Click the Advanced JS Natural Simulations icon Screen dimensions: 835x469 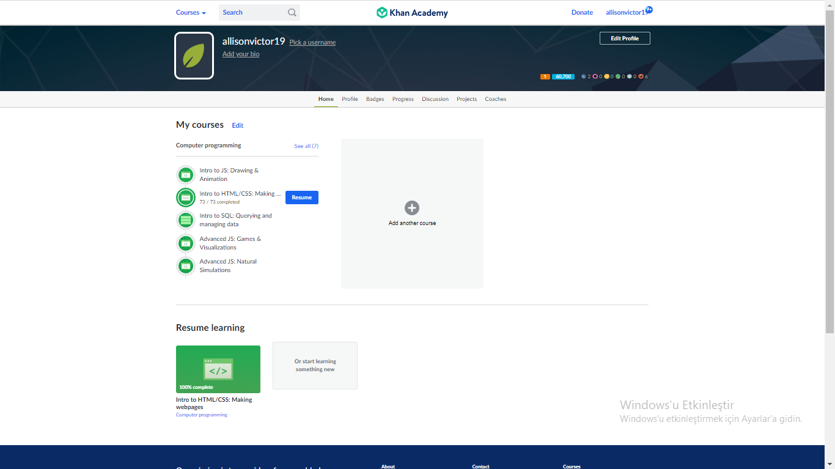186,266
